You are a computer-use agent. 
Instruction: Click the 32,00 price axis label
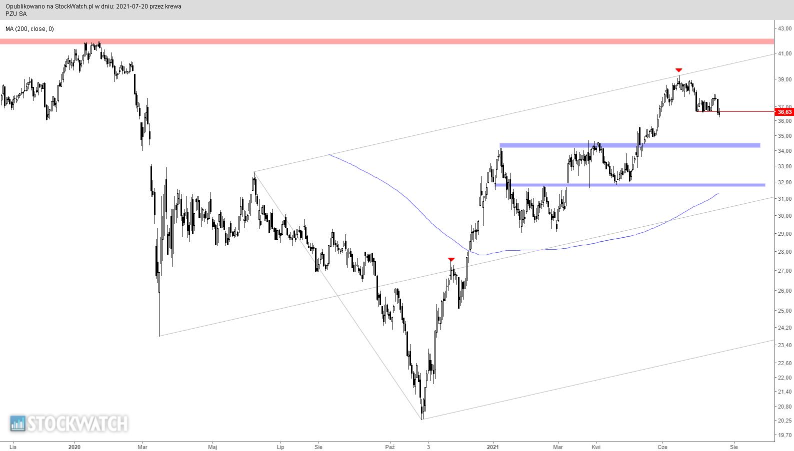click(784, 182)
